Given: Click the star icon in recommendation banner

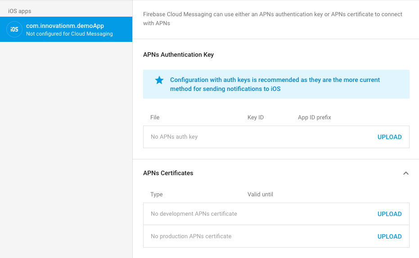Looking at the screenshot, I should (159, 80).
